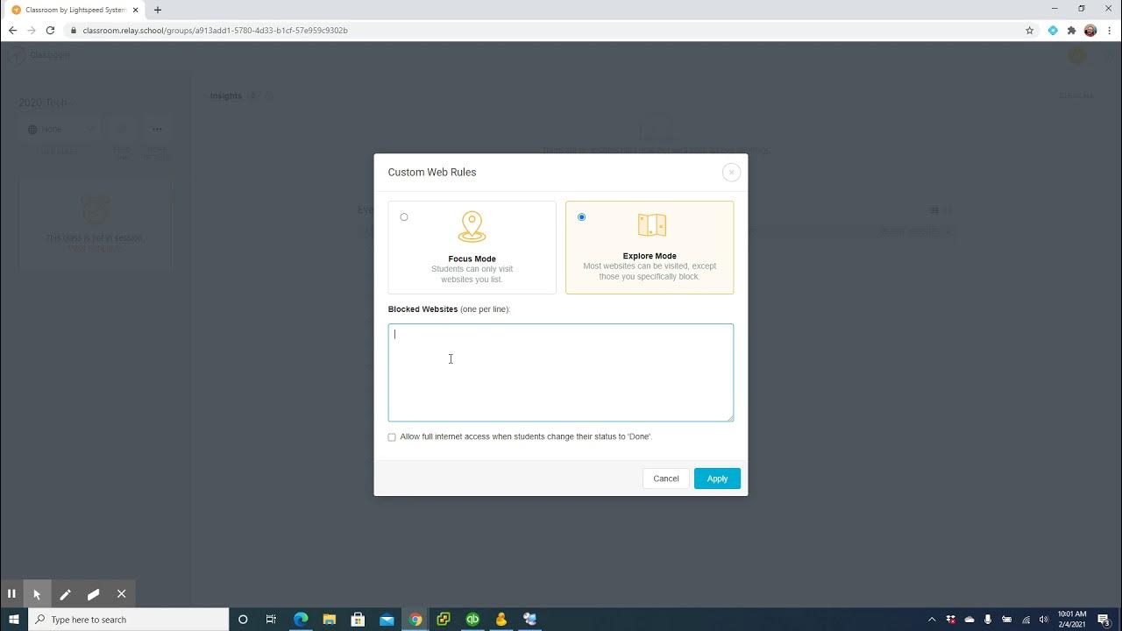The height and width of the screenshot is (631, 1122).
Task: Show hidden system tray icons
Action: pos(932,620)
